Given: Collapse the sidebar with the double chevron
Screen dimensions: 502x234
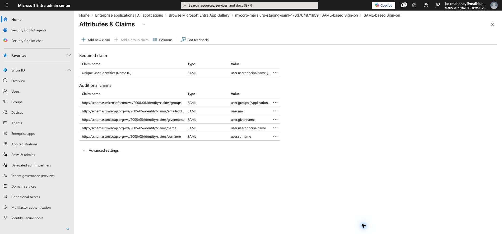Looking at the screenshot, I should point(68,229).
